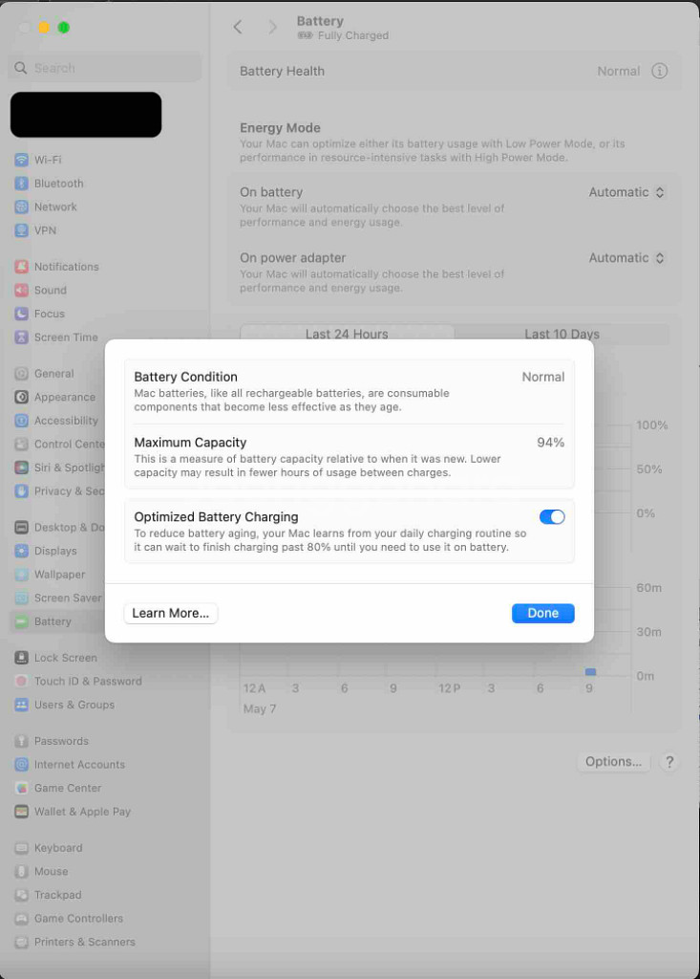Open Bluetooth settings icon
Image resolution: width=700 pixels, height=979 pixels.
[x=21, y=184]
